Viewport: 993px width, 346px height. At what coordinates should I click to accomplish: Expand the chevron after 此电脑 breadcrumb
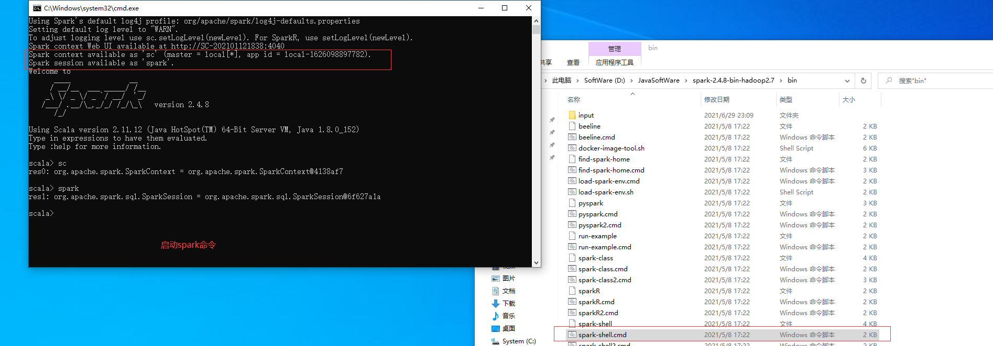click(x=578, y=80)
